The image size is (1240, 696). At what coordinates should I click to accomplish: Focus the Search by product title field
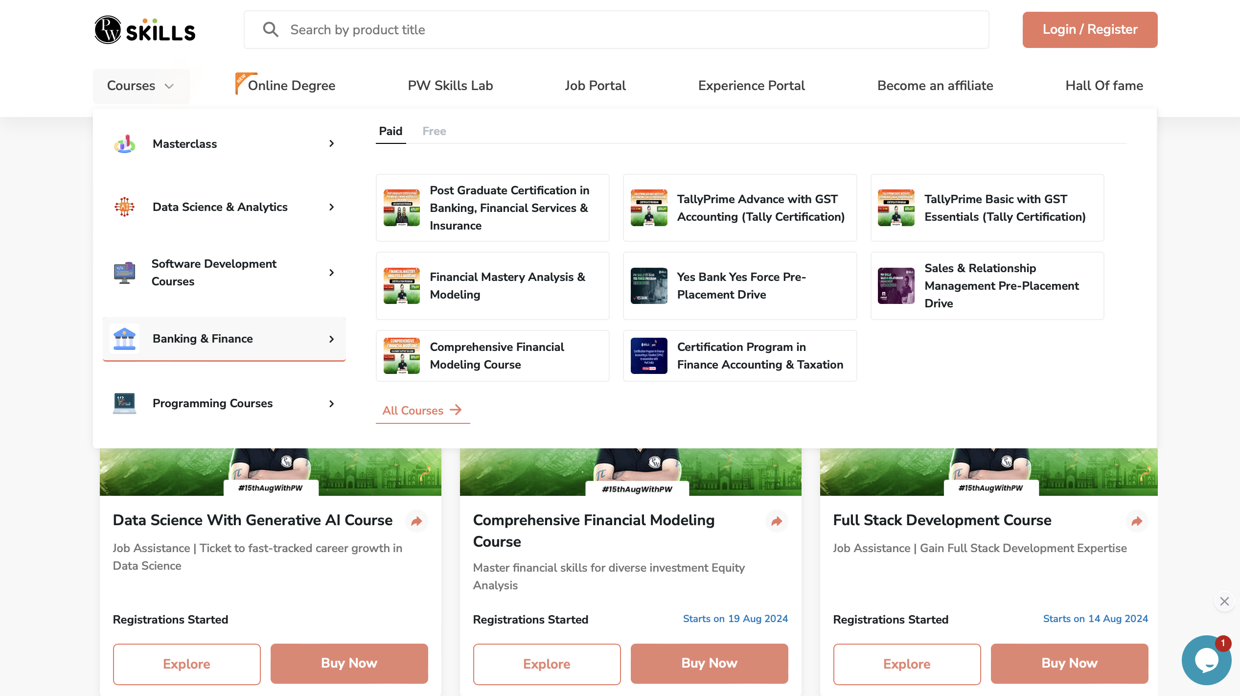pos(616,30)
